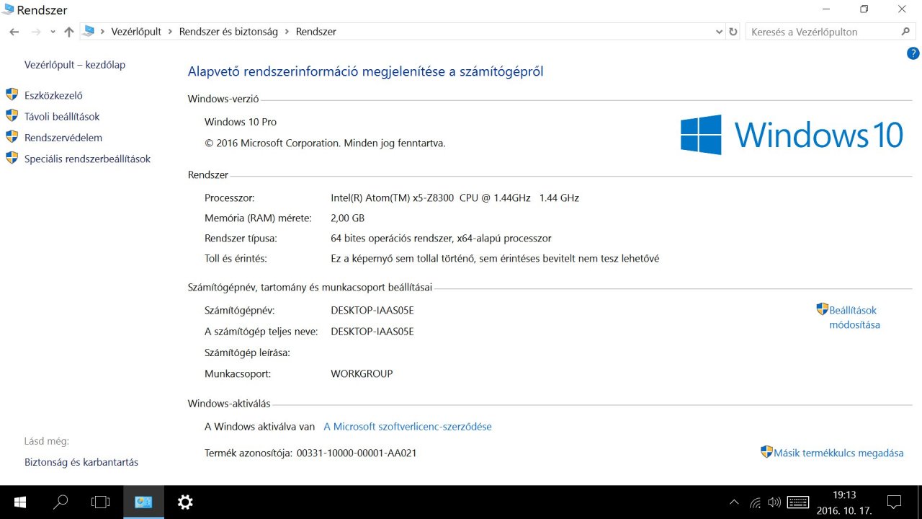Screen dimensions: 922x519
Task: Open network Wi-Fi tray icon
Action: click(755, 502)
